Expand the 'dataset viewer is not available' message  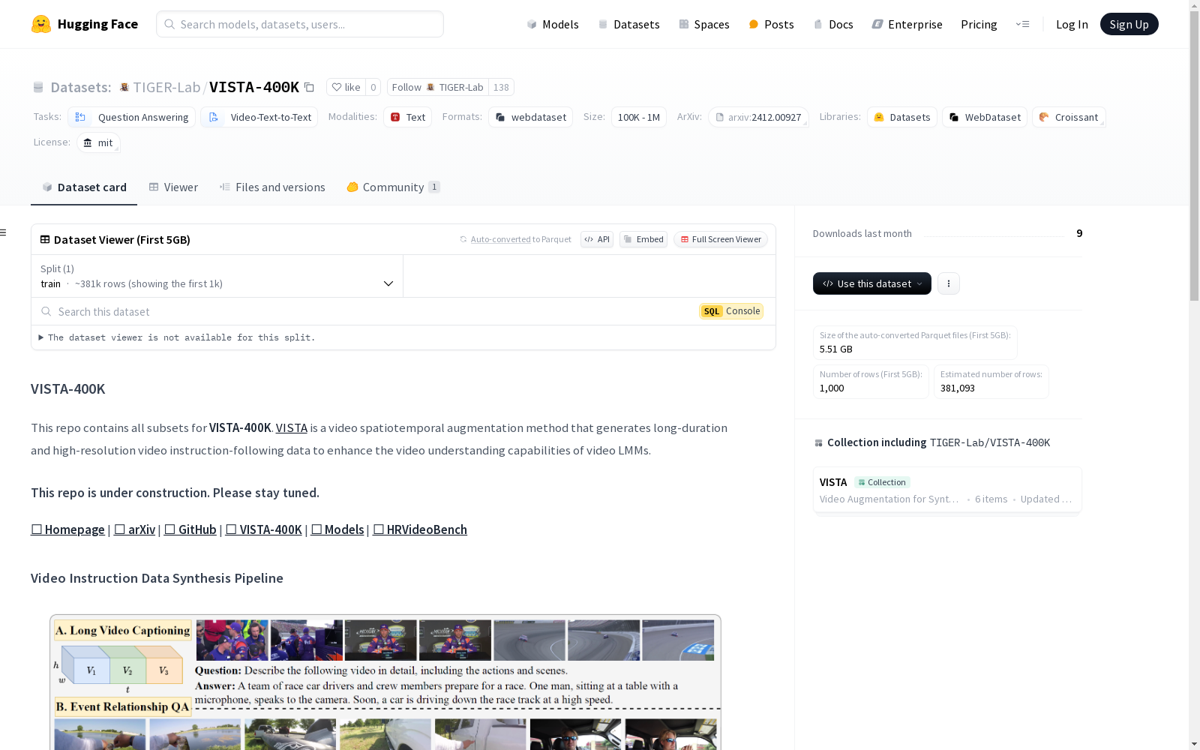[177, 337]
